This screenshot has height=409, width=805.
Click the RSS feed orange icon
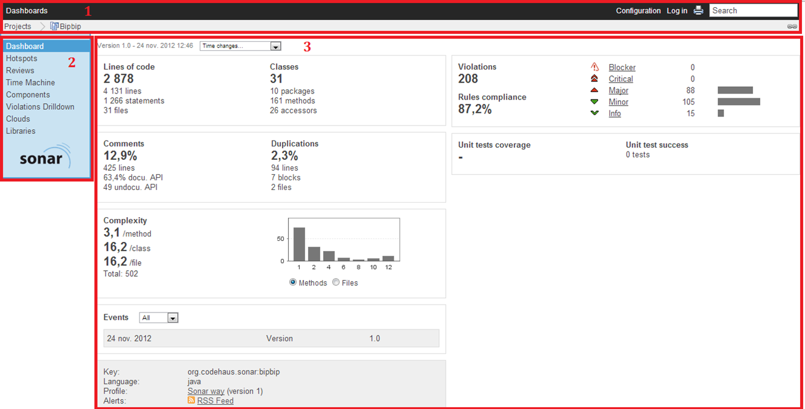[191, 401]
